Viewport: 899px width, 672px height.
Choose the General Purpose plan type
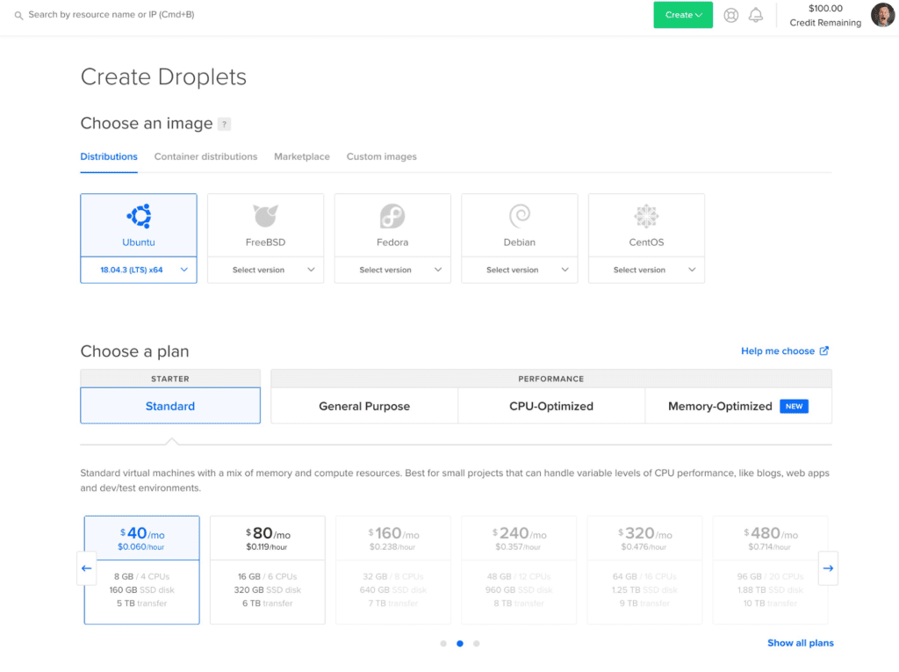pos(364,406)
